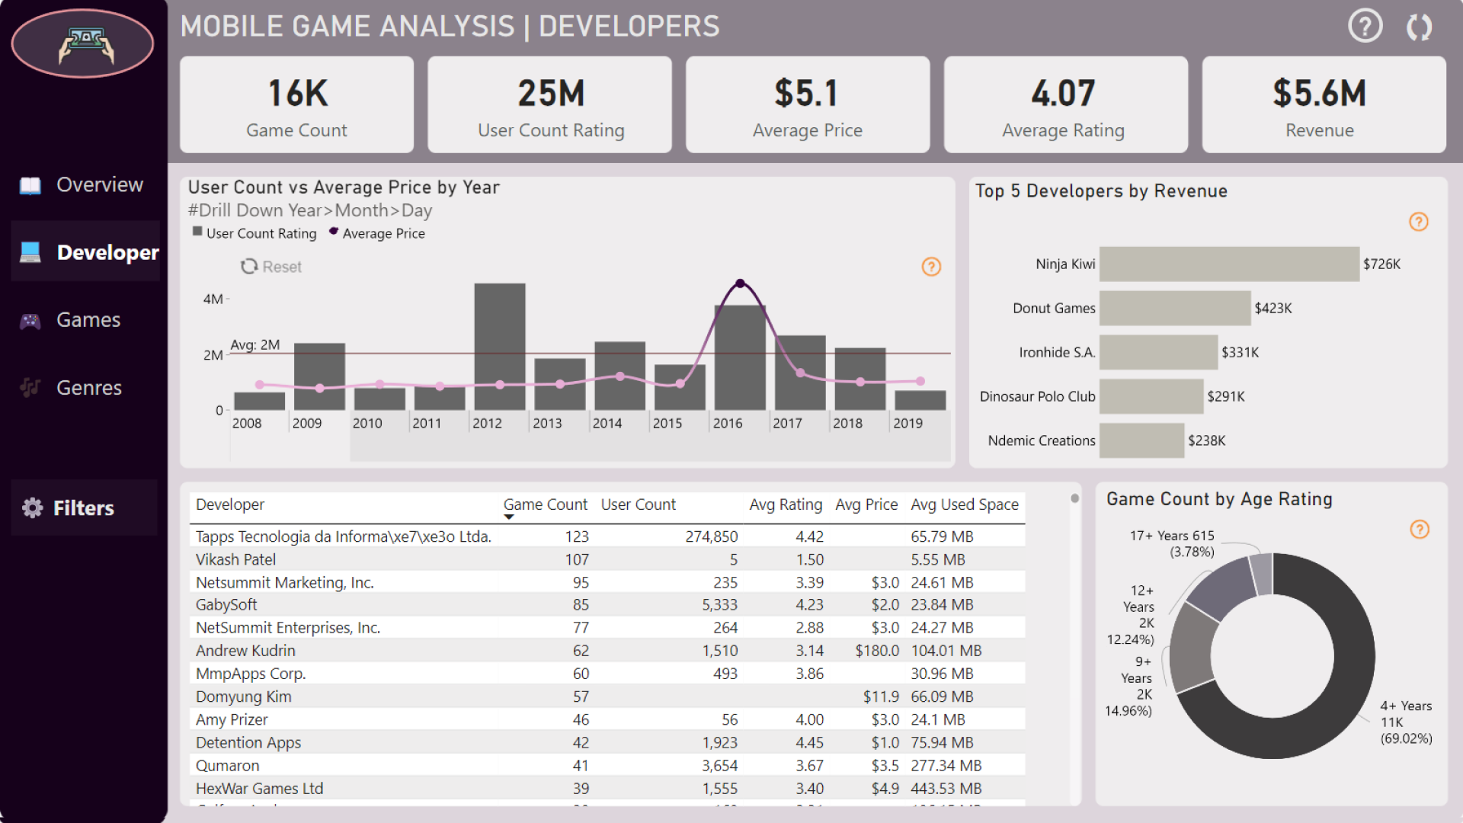The image size is (1463, 823).
Task: Click the Genres music note icon
Action: point(30,387)
